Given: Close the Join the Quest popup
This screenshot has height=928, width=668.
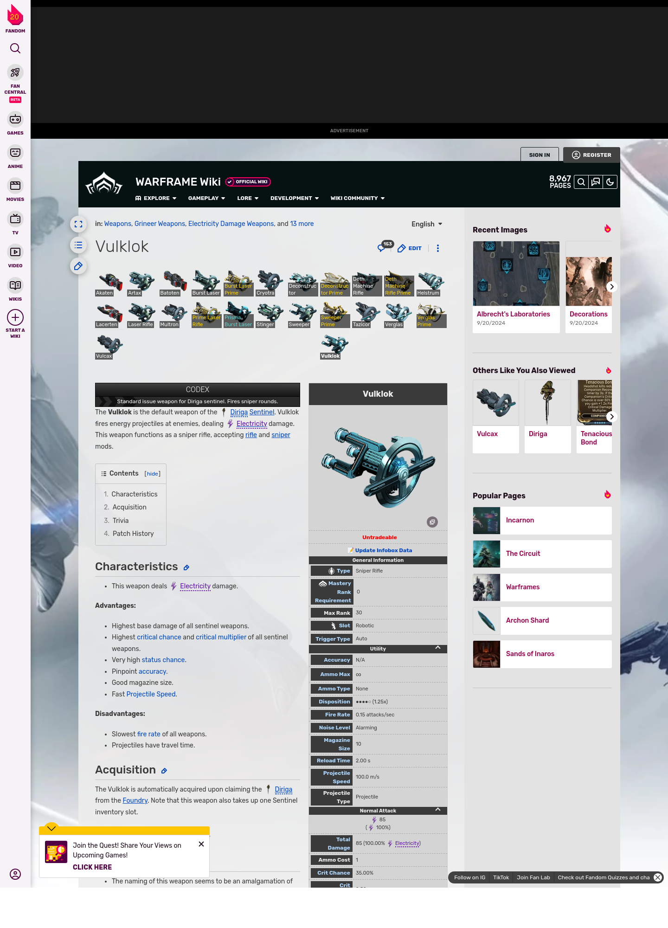Looking at the screenshot, I should pos(201,844).
